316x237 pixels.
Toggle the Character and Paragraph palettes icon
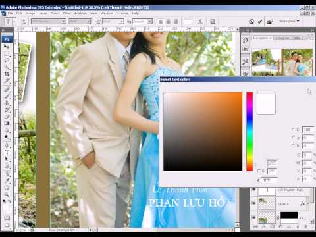point(213,22)
